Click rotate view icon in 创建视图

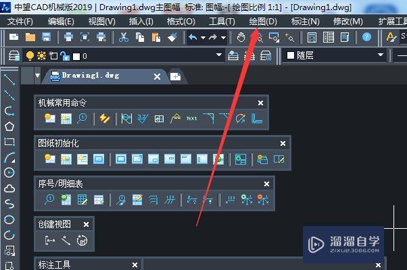(82, 240)
